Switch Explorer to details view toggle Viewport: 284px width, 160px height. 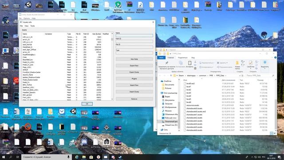(x=271, y=133)
